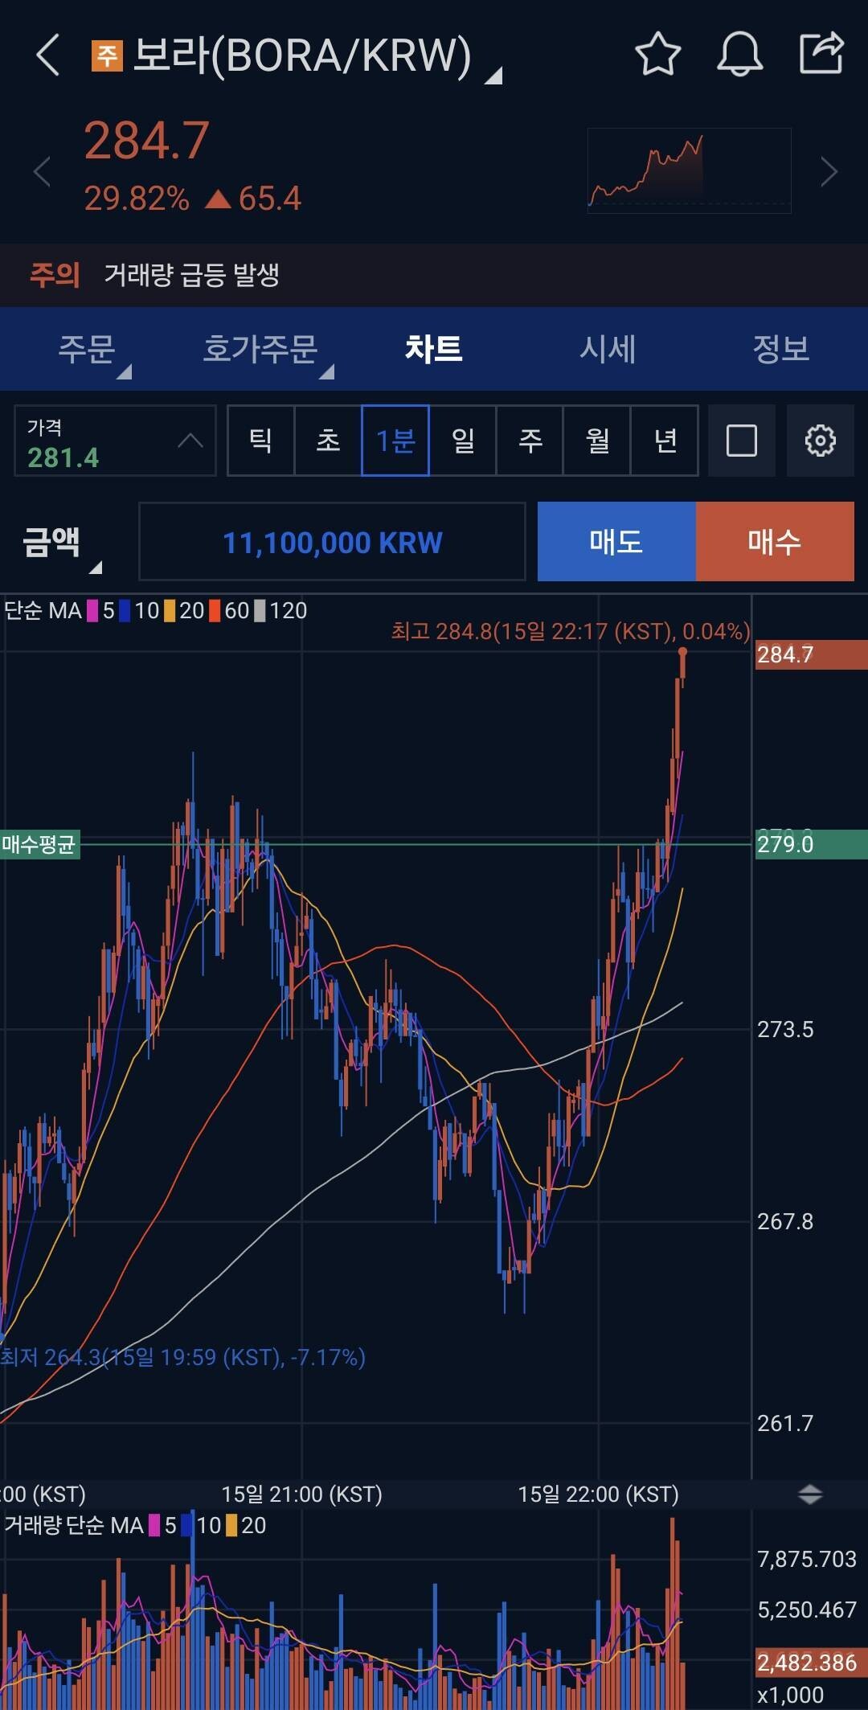Toggle fullscreen chart square icon

click(741, 441)
